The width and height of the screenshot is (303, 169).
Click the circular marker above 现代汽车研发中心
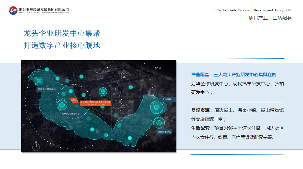click(x=62, y=105)
